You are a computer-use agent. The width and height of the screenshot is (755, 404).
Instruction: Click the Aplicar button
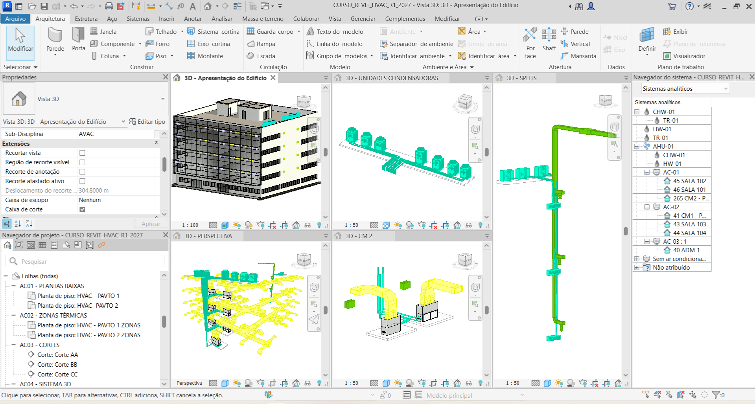click(x=151, y=224)
